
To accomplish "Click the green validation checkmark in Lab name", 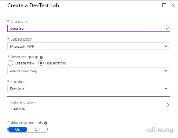I will click(168, 28).
